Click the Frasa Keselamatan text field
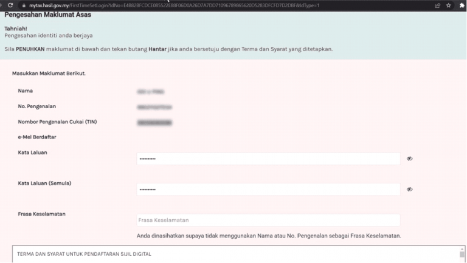This screenshot has height=263, width=467. coord(268,220)
